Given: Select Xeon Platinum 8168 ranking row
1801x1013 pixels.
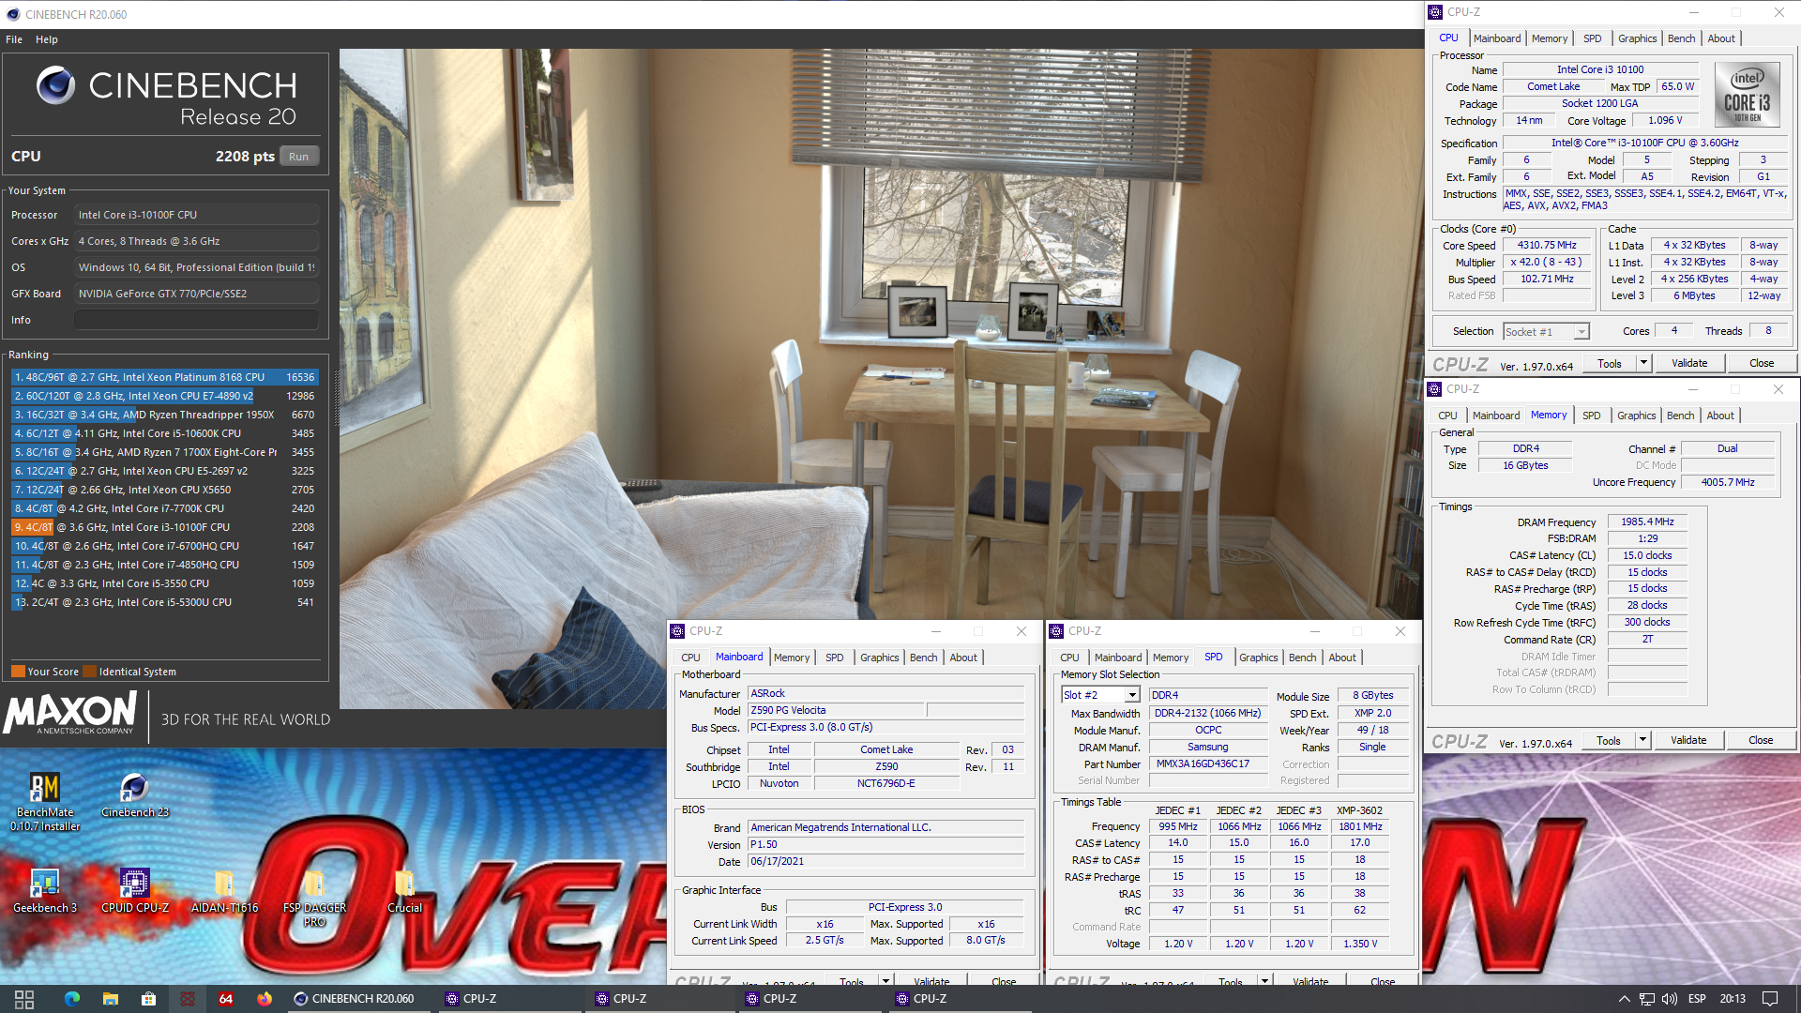Looking at the screenshot, I should (165, 377).
